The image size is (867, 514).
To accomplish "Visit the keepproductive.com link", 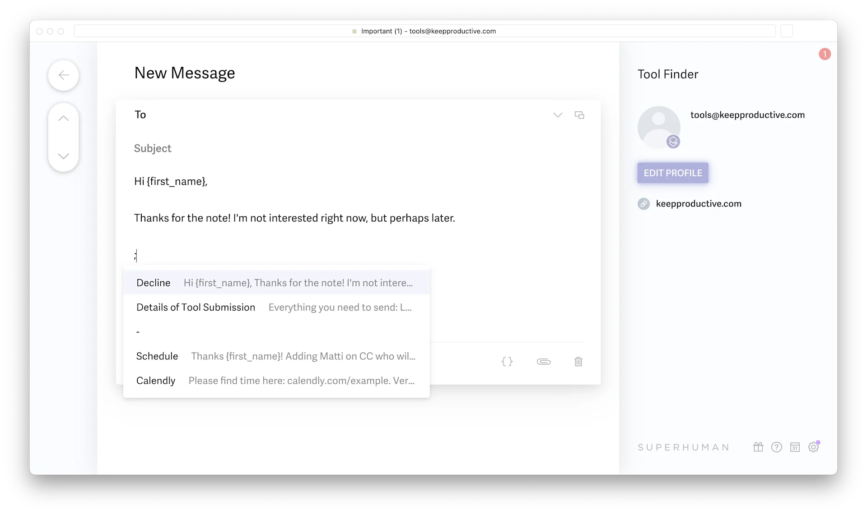I will (699, 203).
